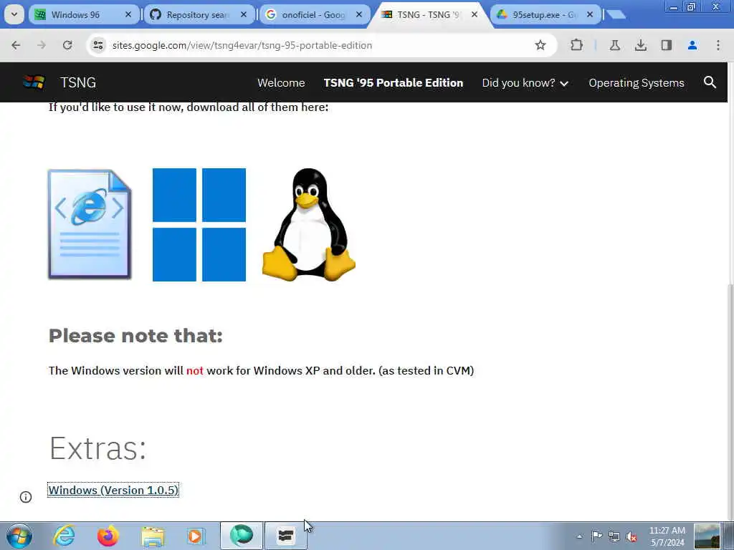
Task: View site information icon in address bar
Action: pos(97,45)
